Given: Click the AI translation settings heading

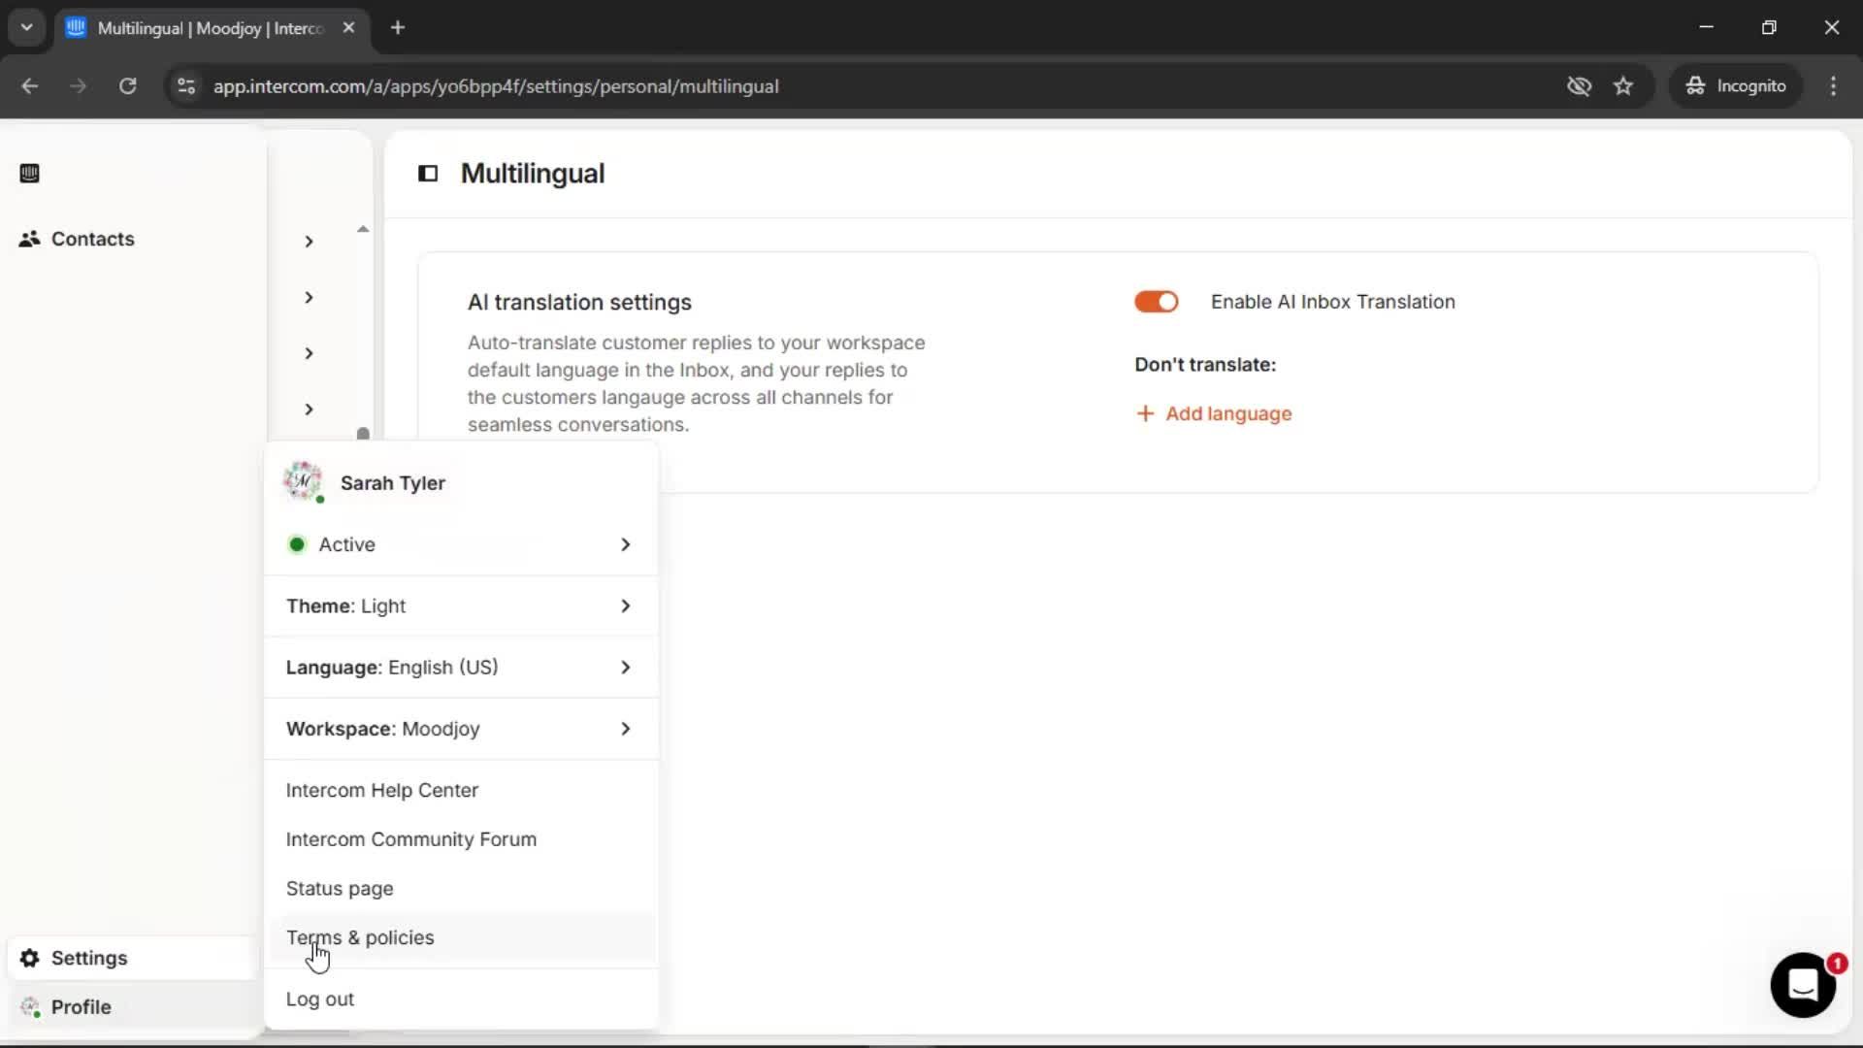Looking at the screenshot, I should click(x=579, y=303).
